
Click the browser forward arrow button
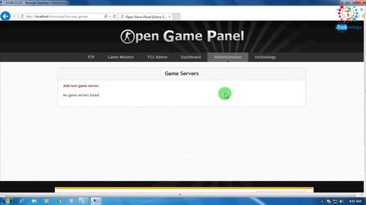point(15,17)
